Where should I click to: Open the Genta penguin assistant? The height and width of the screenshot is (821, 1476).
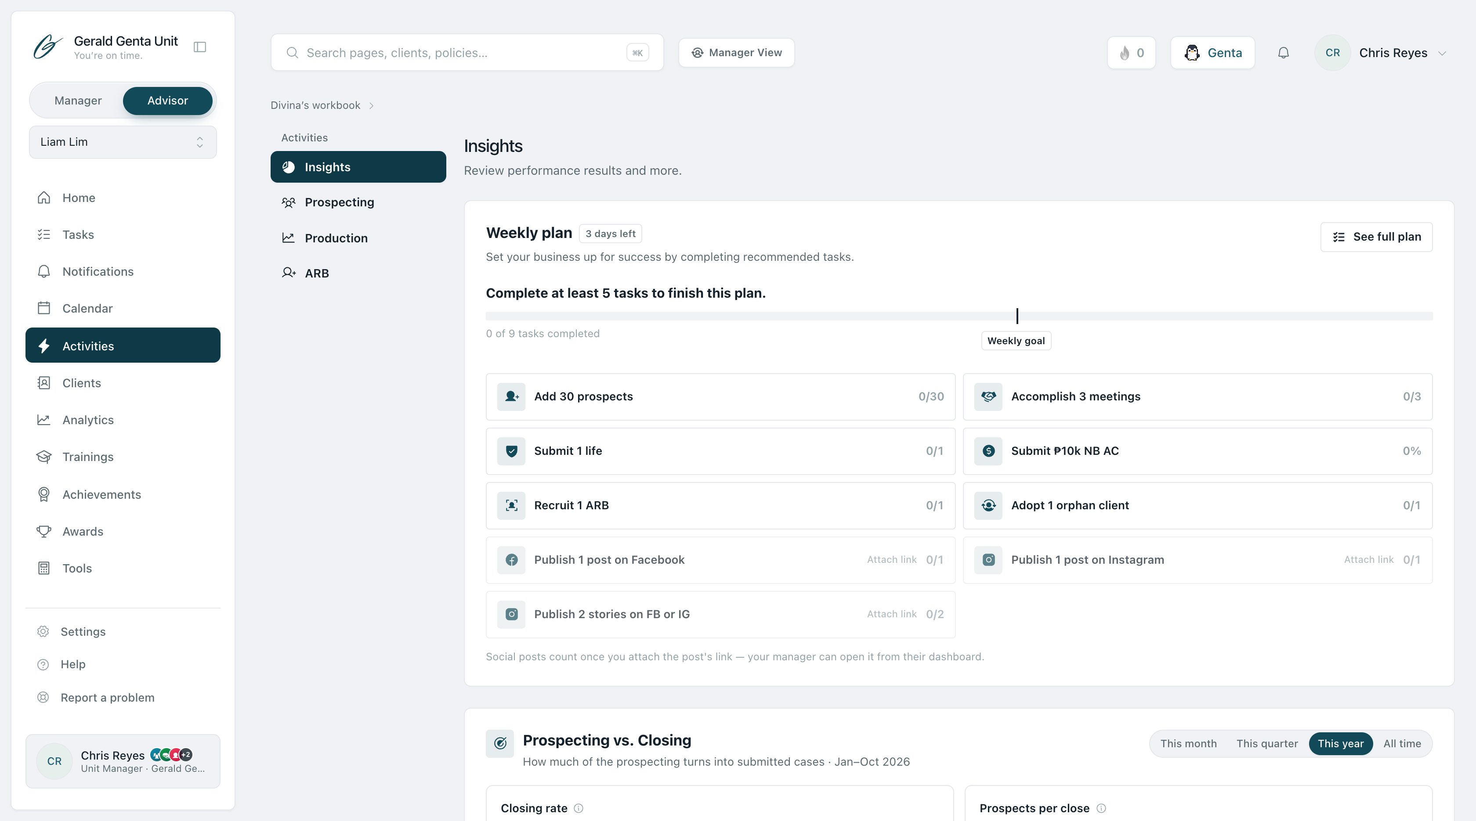coord(1213,53)
